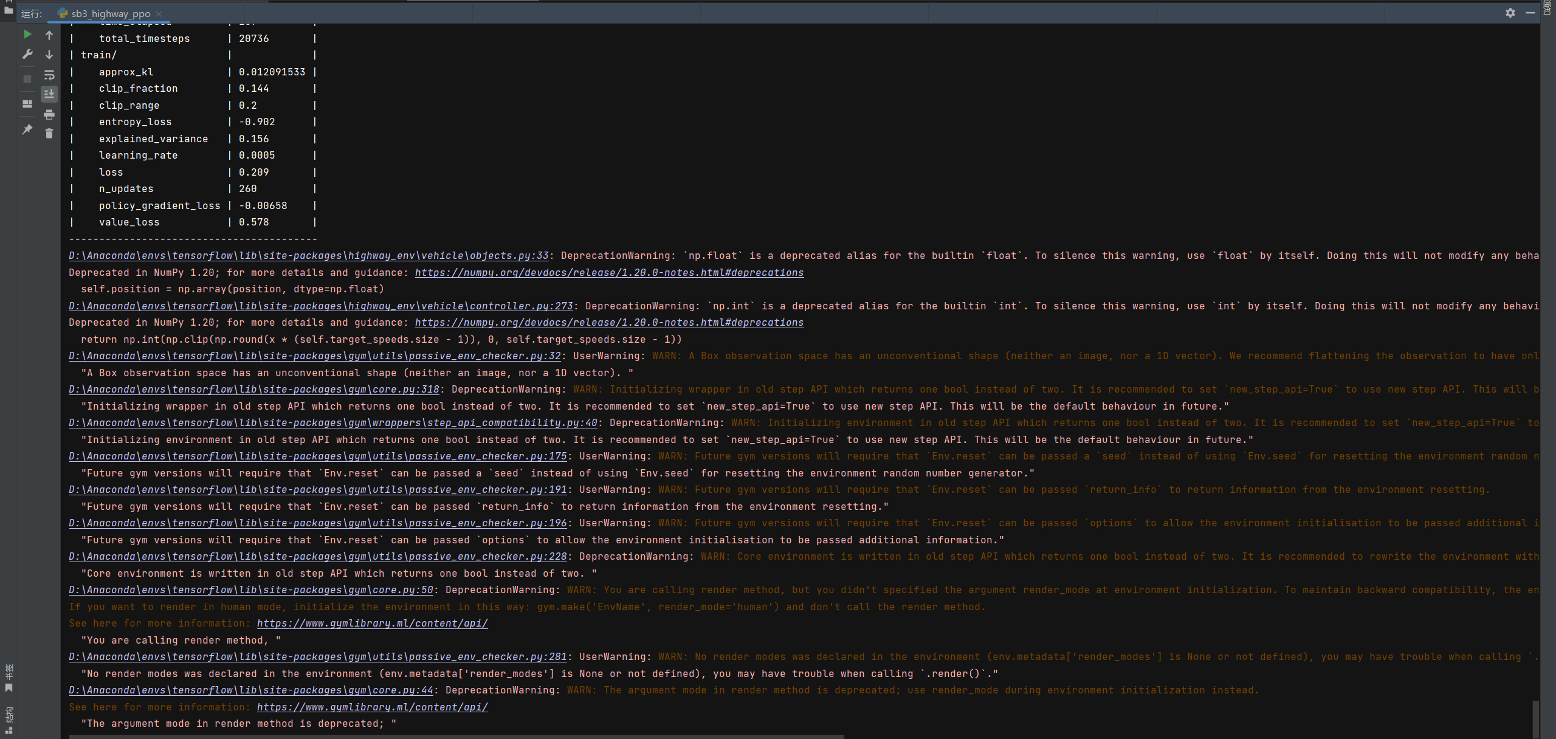This screenshot has width=1556, height=739.
Task: Navigate down the stack trace
Action: [x=49, y=55]
